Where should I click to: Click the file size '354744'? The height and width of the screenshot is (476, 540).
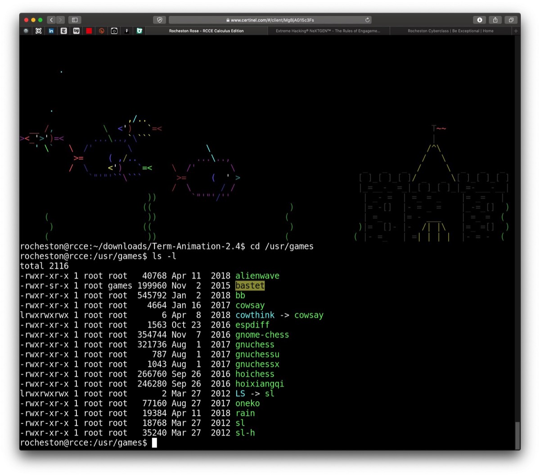point(152,335)
